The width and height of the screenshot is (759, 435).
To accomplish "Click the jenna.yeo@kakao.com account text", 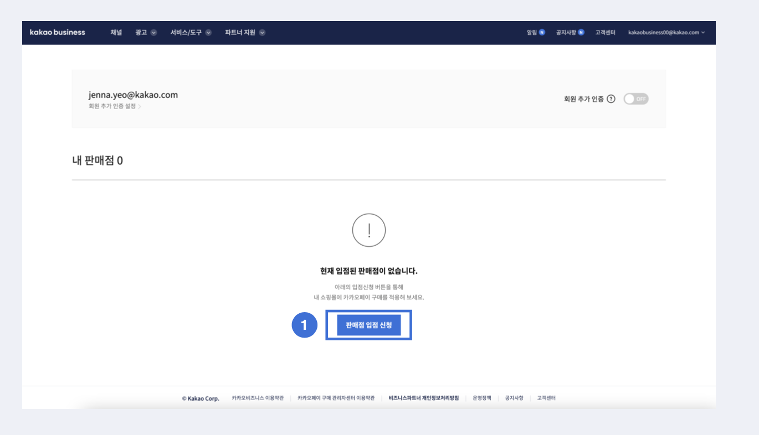I will [133, 95].
